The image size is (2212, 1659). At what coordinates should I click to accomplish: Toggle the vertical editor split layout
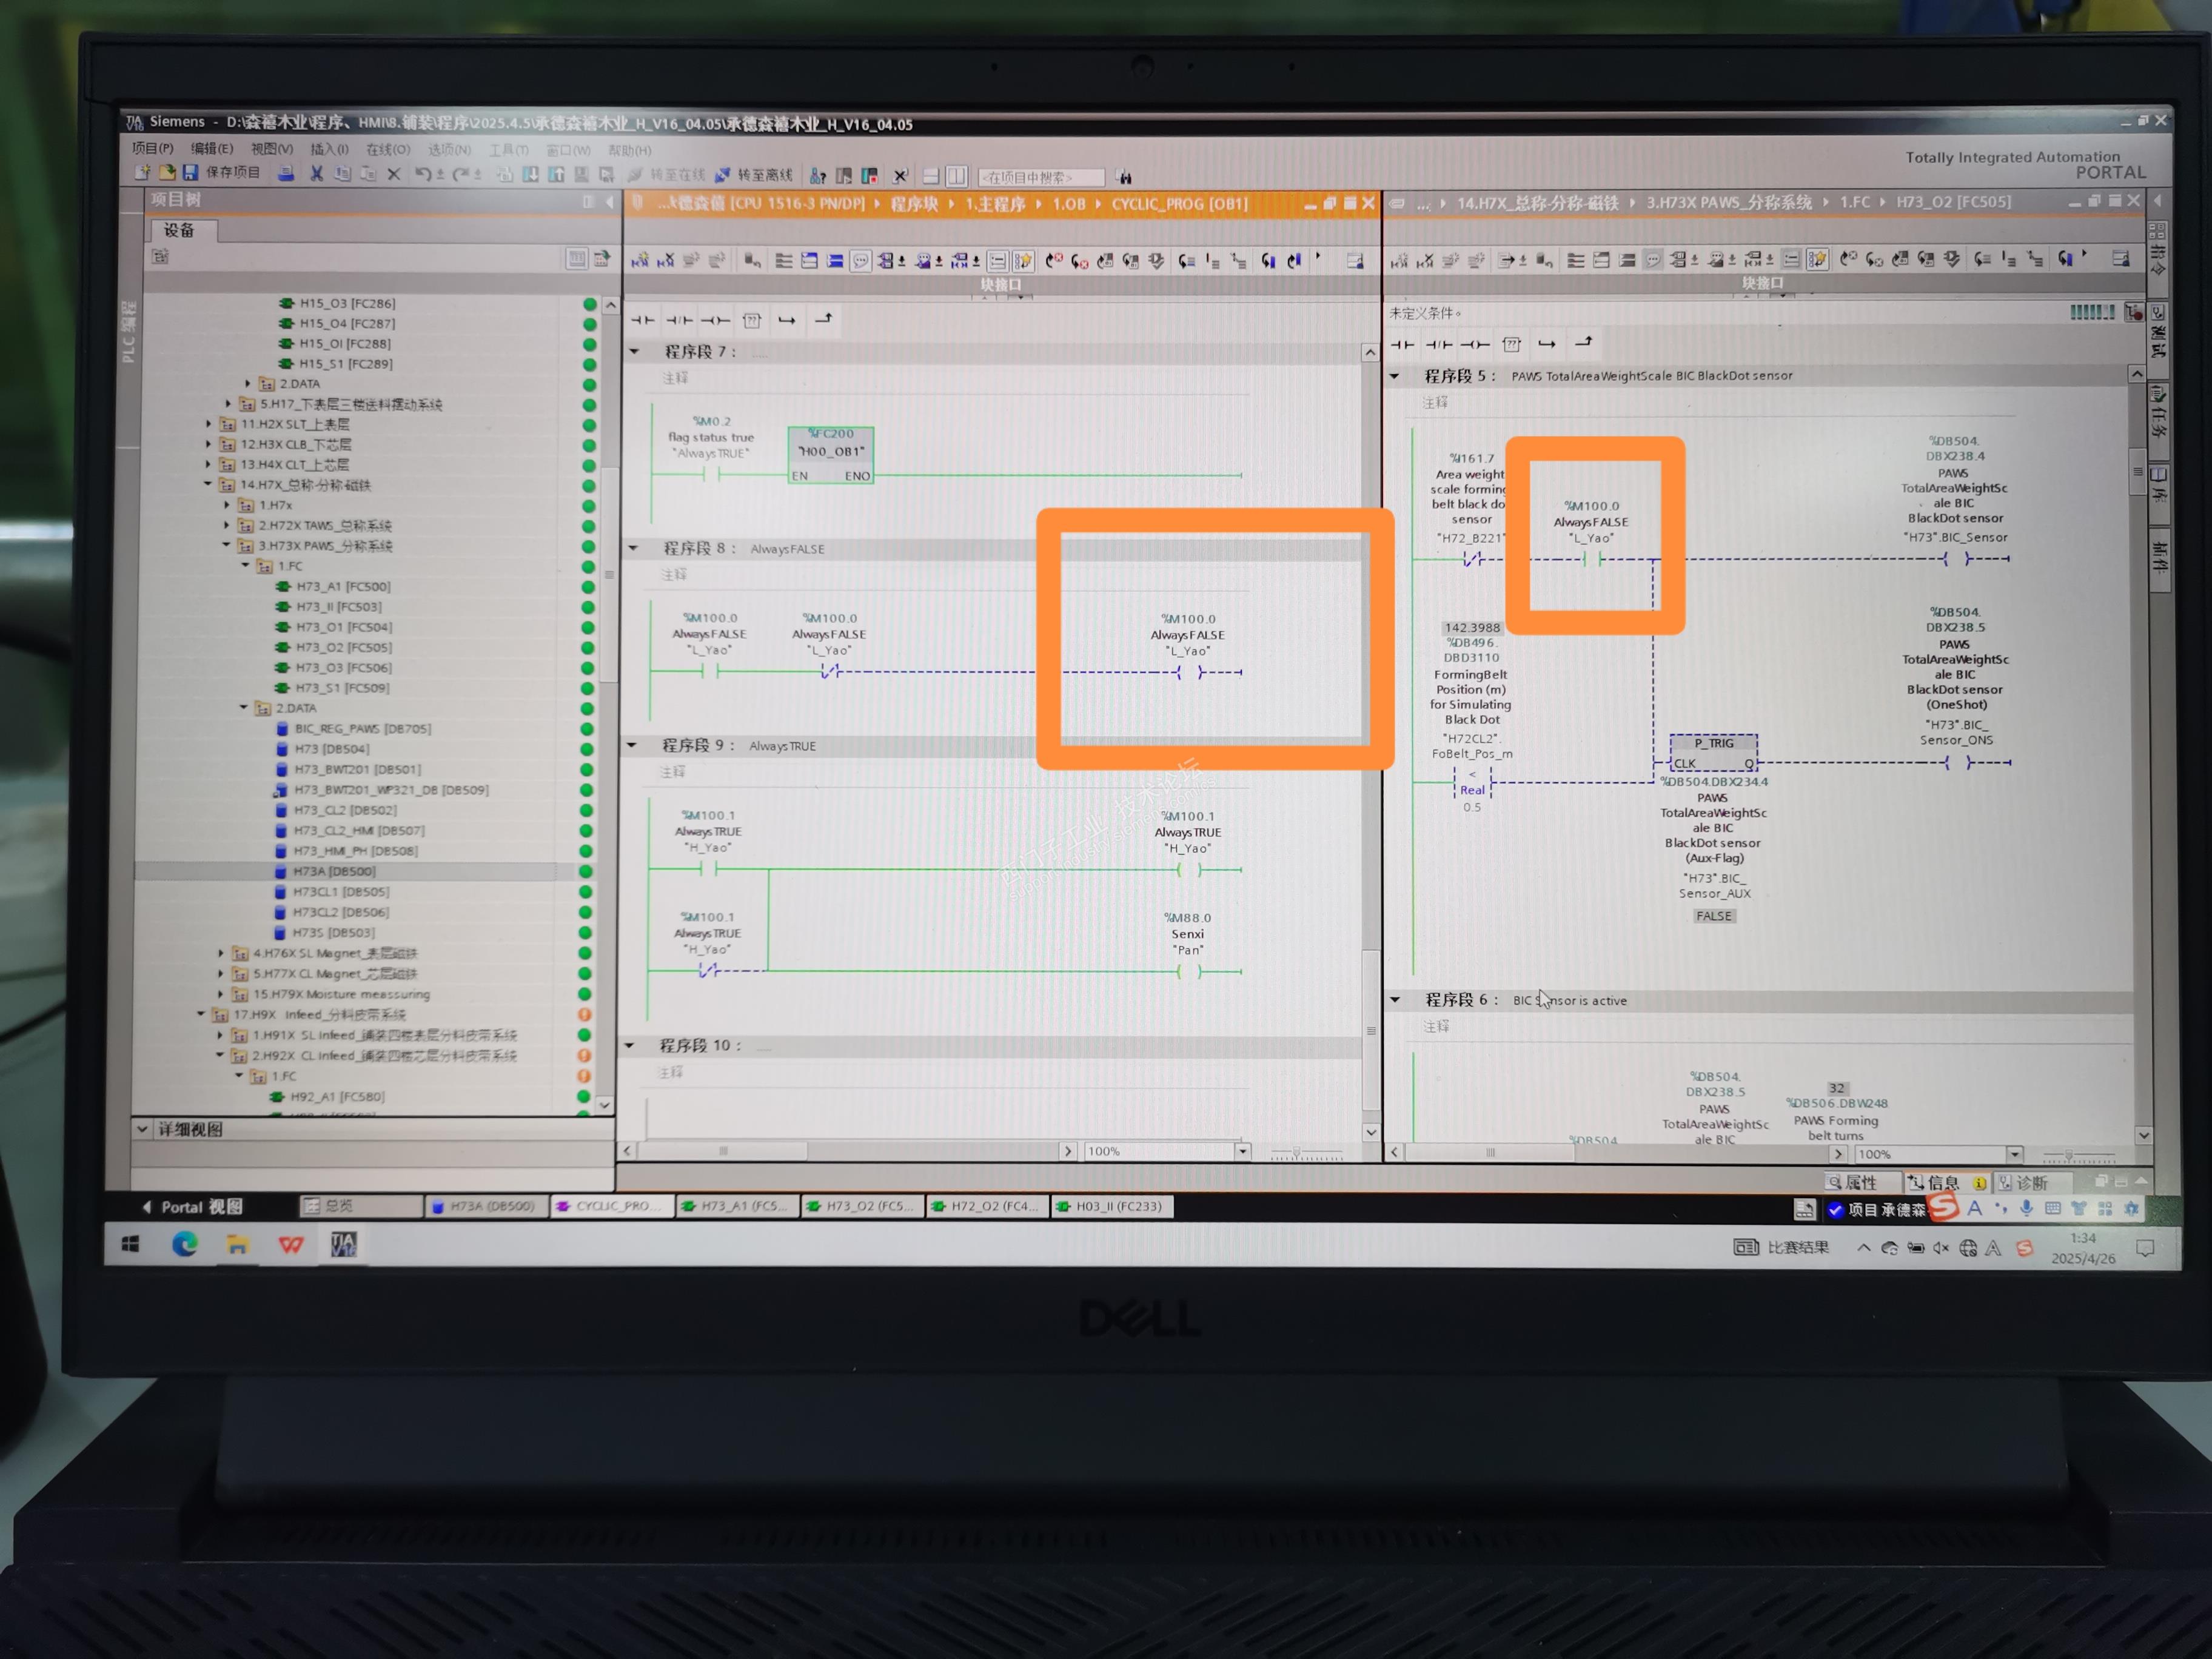[957, 176]
